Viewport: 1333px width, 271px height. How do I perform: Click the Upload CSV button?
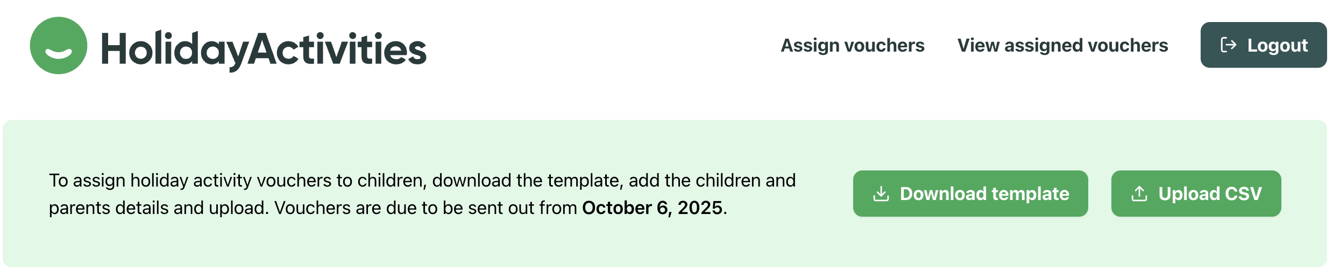click(x=1196, y=194)
